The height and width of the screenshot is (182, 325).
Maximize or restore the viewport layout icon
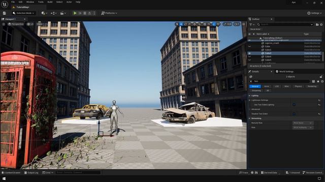click(x=244, y=24)
